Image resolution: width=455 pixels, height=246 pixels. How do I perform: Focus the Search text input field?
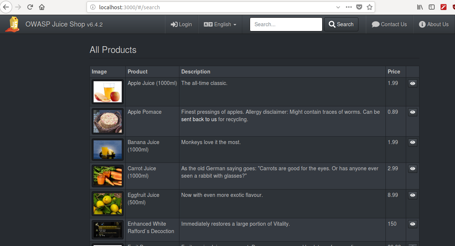[x=286, y=24]
